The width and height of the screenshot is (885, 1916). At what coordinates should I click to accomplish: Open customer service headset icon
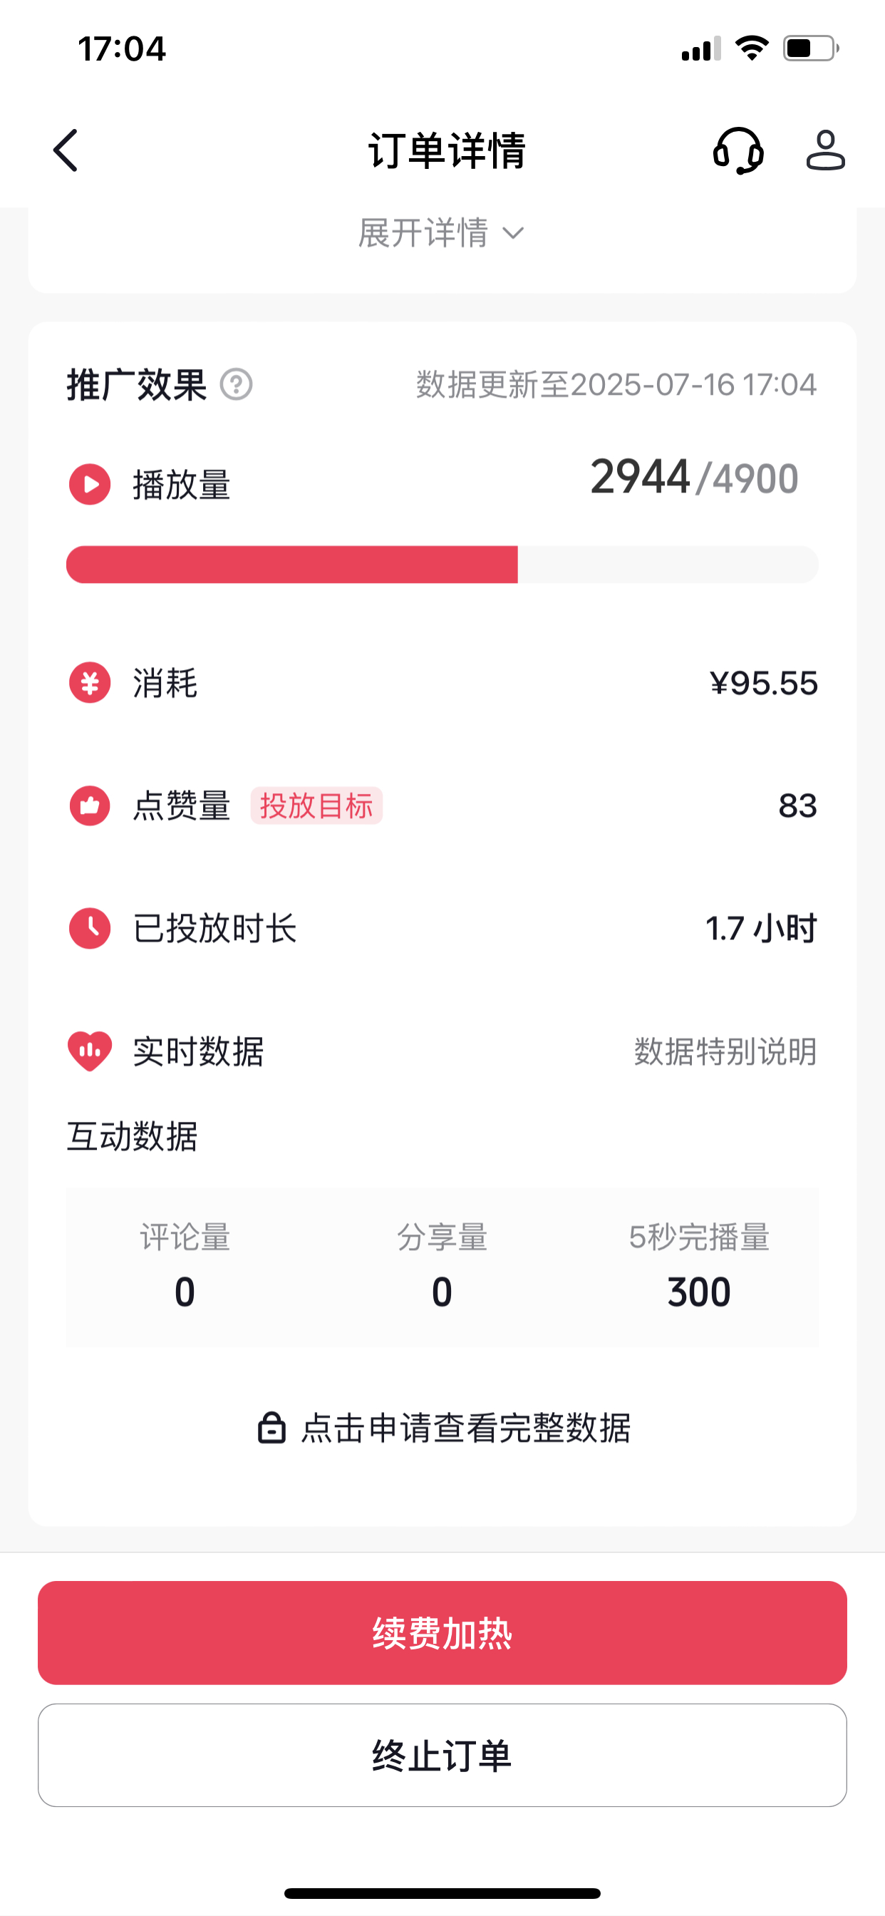click(737, 150)
